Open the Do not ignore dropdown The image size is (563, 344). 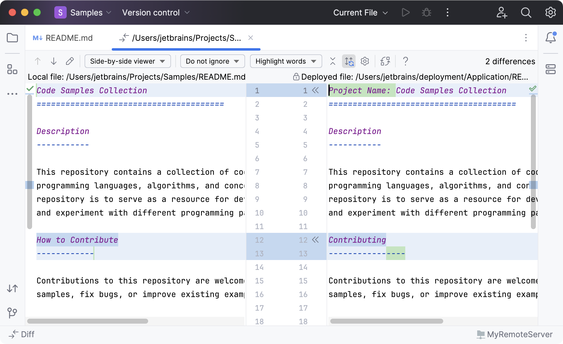[212, 61]
